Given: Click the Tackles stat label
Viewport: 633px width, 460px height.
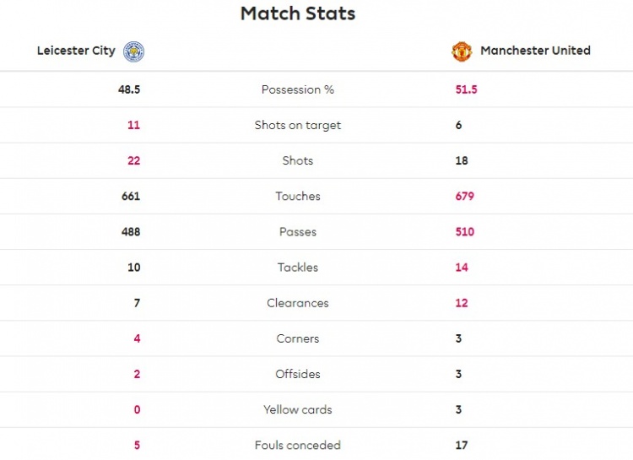Looking at the screenshot, I should click(298, 268).
